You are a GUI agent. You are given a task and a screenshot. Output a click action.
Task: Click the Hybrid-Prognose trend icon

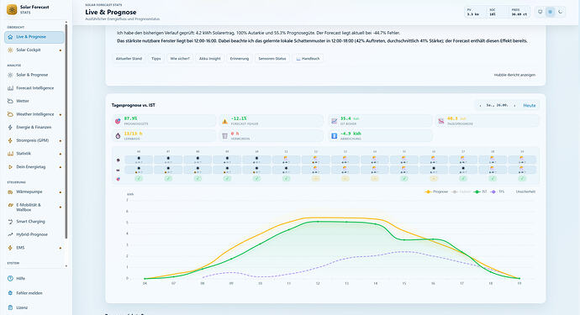tap(10, 234)
